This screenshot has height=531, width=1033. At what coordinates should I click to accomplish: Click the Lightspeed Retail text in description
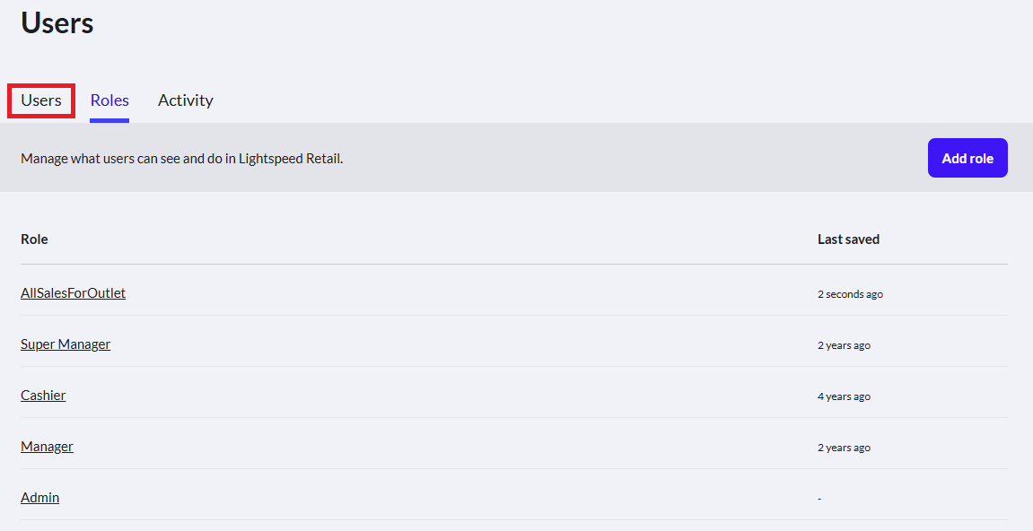coord(291,159)
